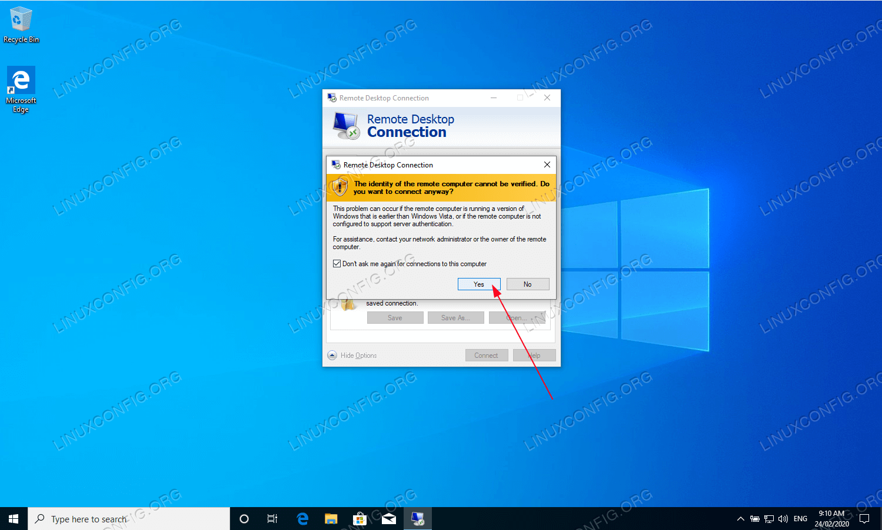Open the ENG language selector
Viewport: 882px width, 530px height.
point(800,519)
